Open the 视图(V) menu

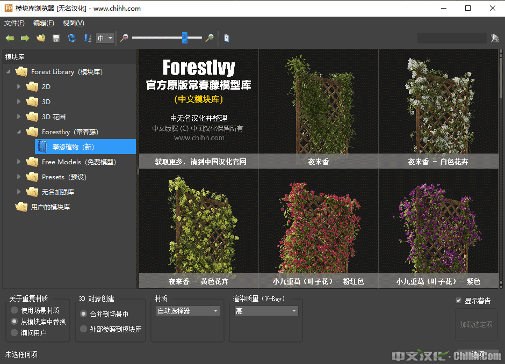click(73, 23)
